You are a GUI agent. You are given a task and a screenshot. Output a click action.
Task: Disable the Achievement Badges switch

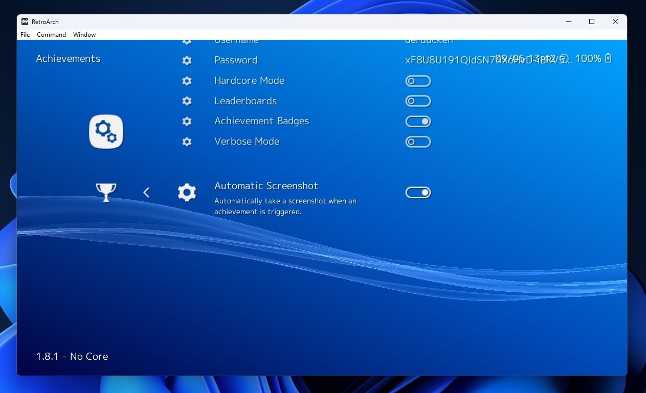pos(418,122)
